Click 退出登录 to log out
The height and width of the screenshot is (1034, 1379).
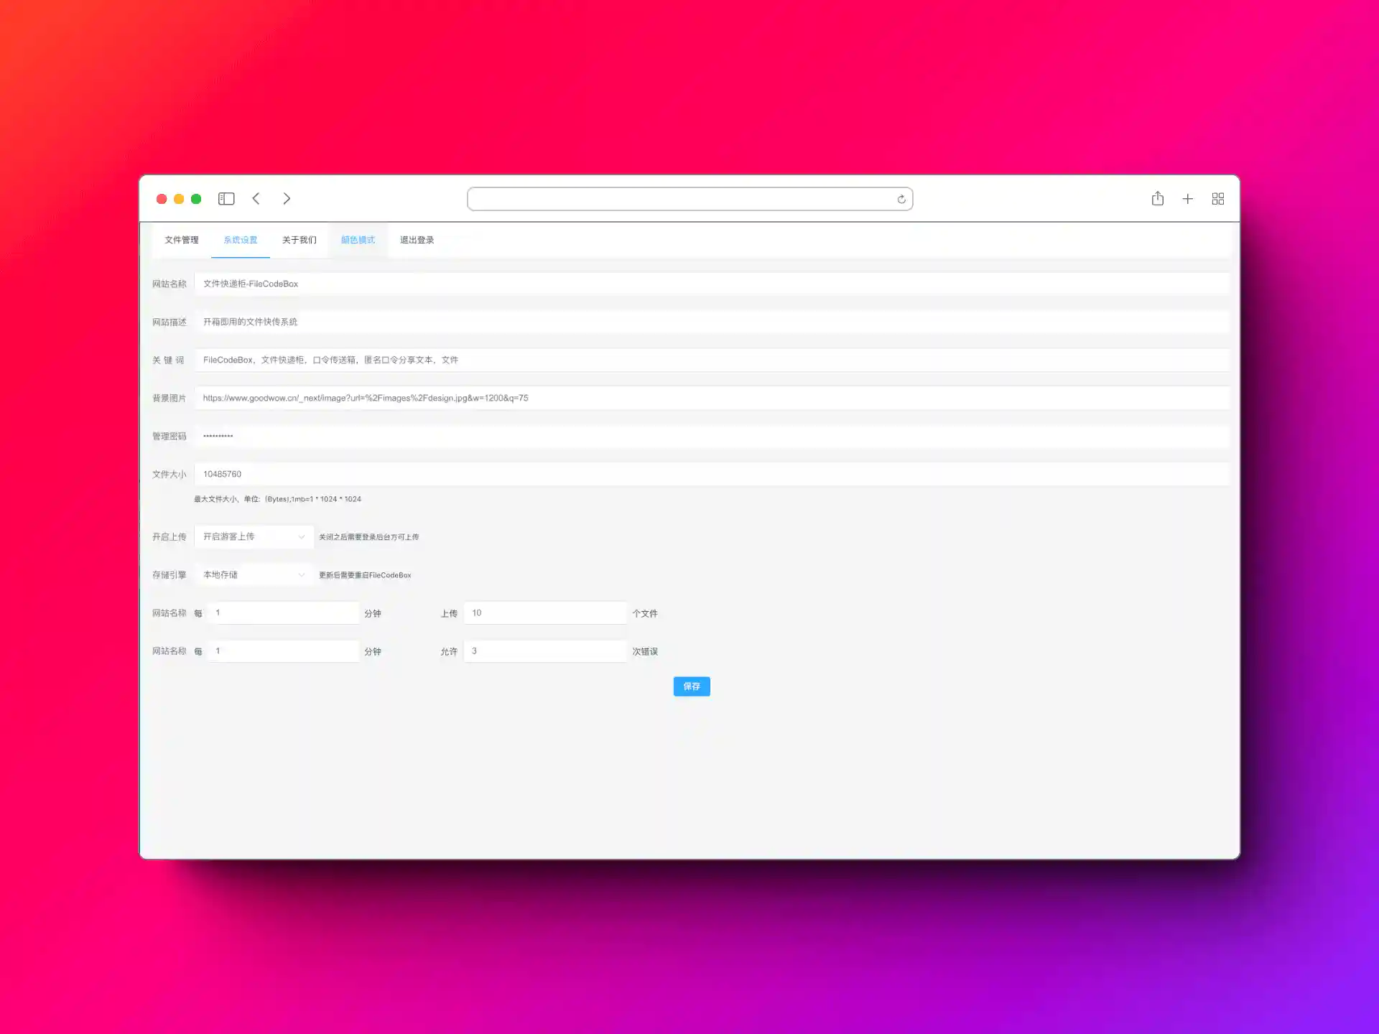417,240
